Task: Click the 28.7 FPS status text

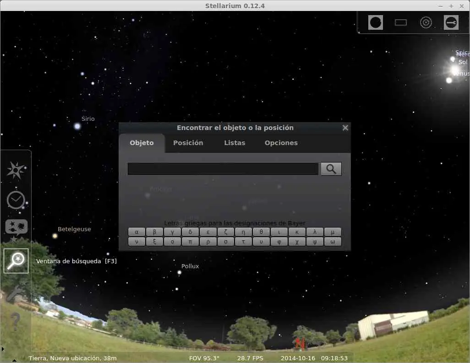Action: pos(250,358)
